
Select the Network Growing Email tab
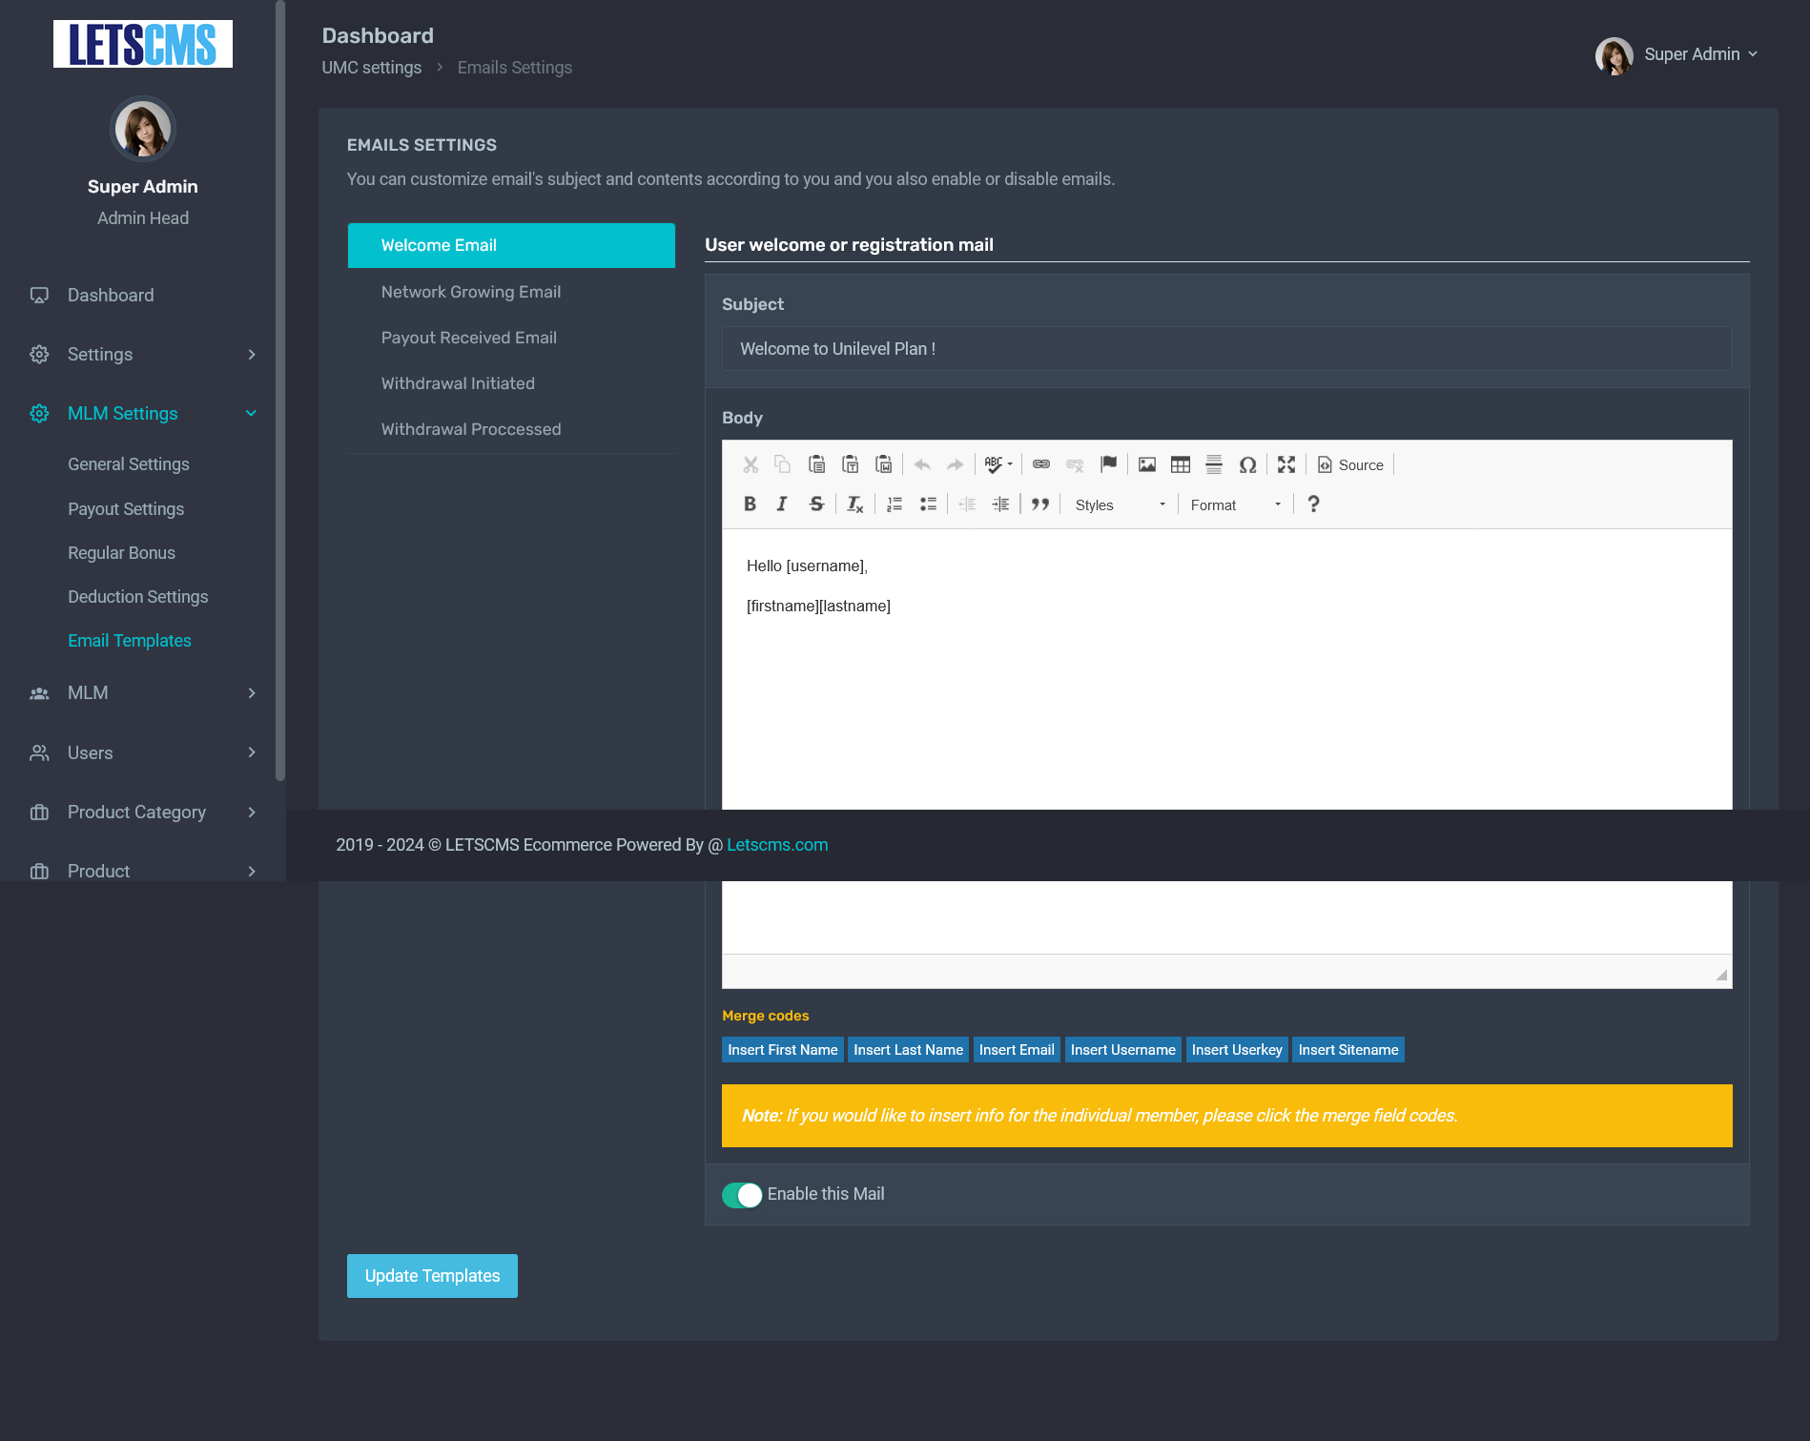point(471,292)
